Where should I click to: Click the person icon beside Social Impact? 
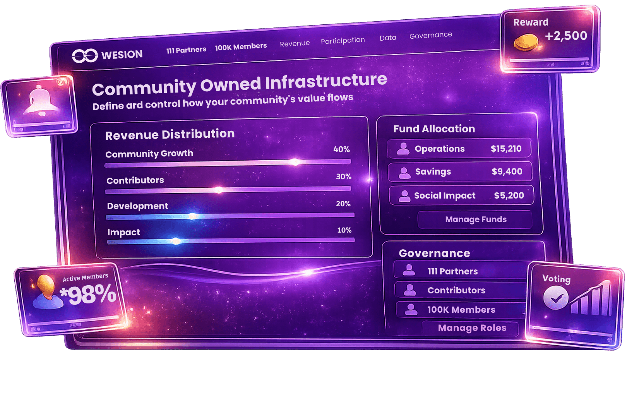[404, 196]
